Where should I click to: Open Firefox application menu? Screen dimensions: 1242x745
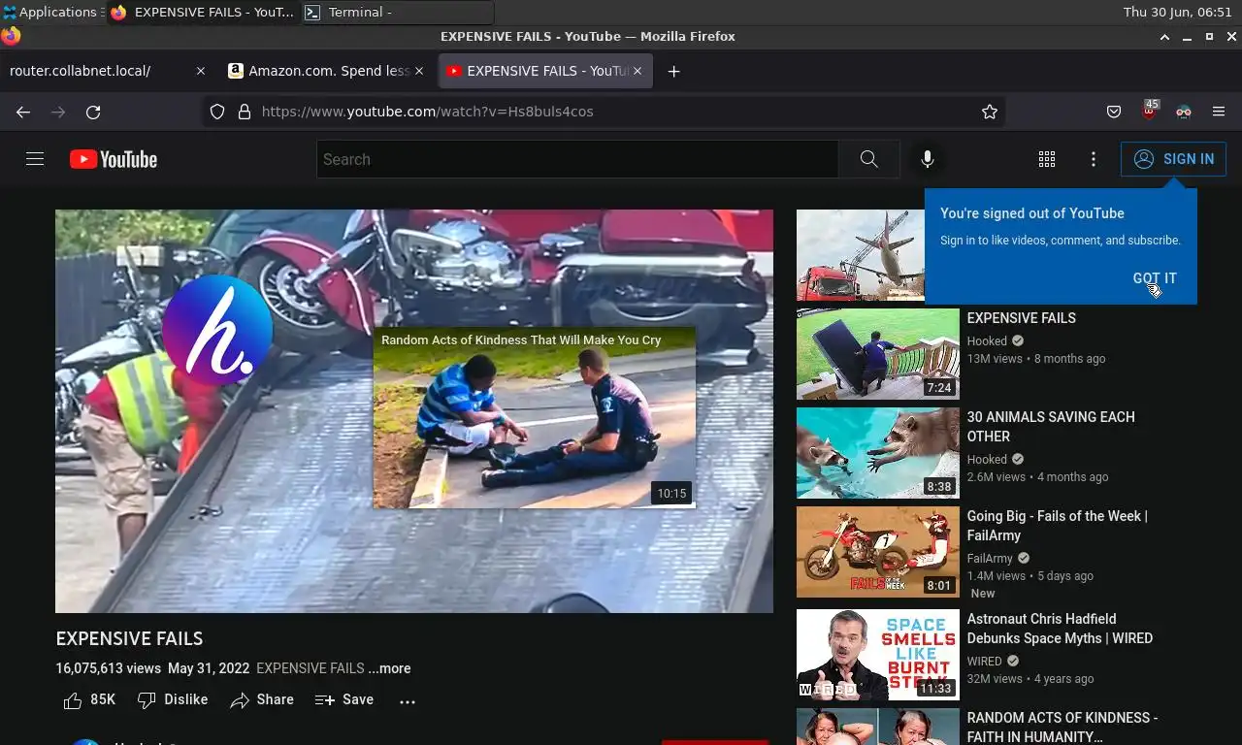coord(1219,112)
